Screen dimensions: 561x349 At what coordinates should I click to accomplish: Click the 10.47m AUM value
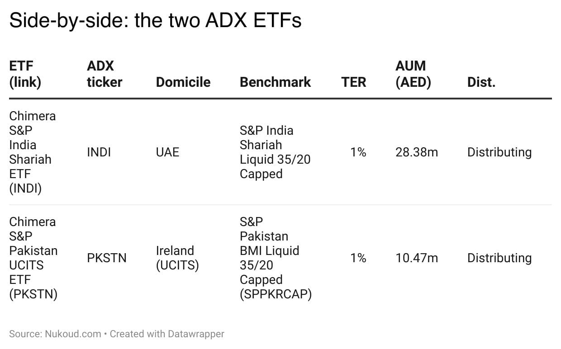[416, 258]
